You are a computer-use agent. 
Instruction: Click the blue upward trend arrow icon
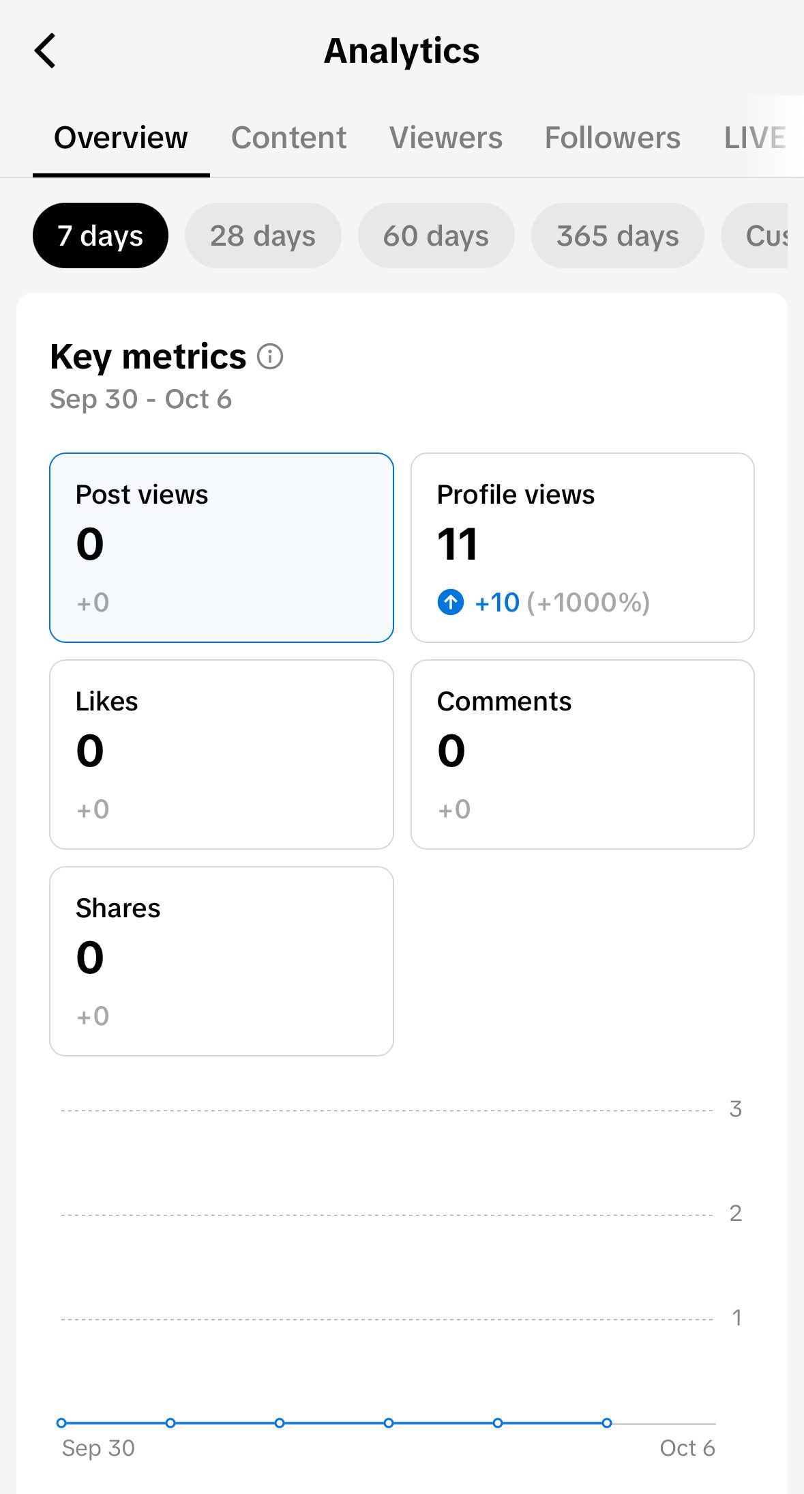[451, 602]
